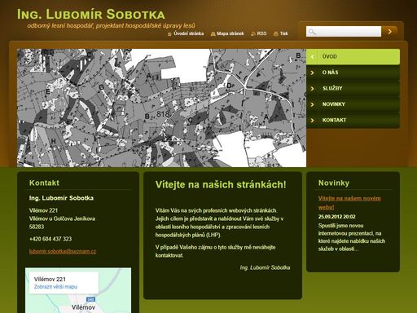Click the lubomir.sobotka@seznam.cz email link
417x313 pixels.
pos(63,251)
